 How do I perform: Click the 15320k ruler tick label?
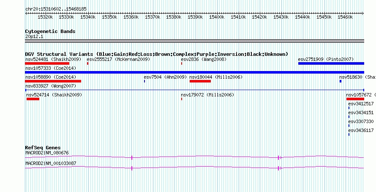pos(45,17)
